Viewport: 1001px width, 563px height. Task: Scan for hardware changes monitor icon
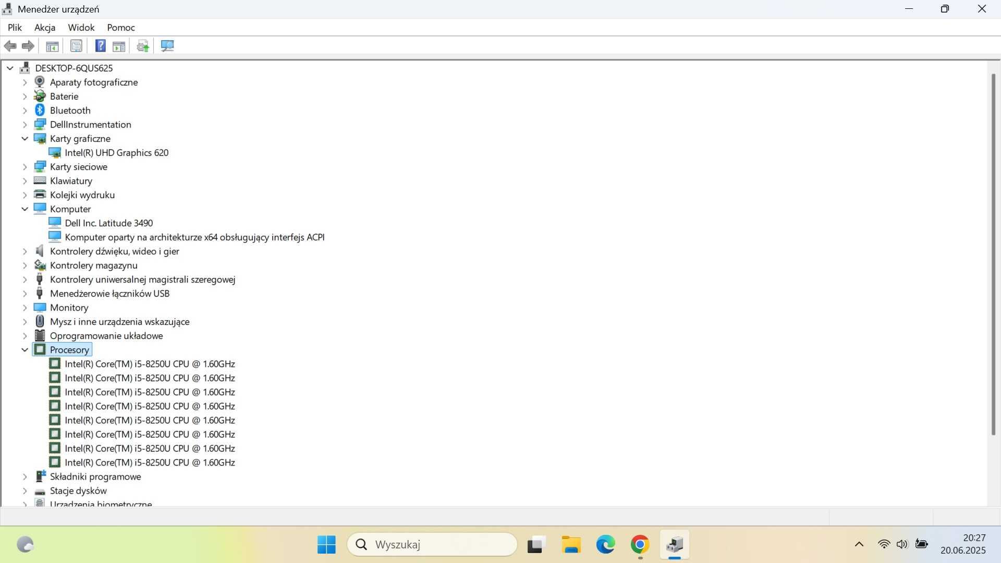pos(167,46)
